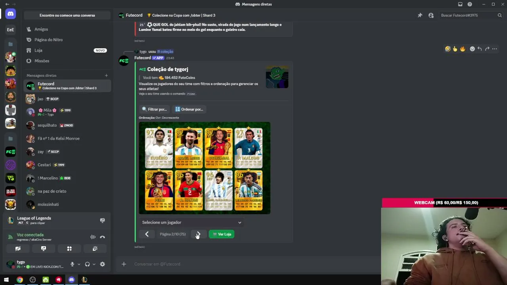Image resolution: width=507 pixels, height=285 pixels.
Task: Open the VS server icon
Action: pyautogui.click(x=11, y=178)
